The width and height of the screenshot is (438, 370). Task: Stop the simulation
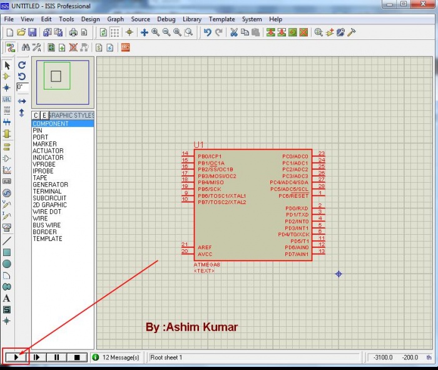pyautogui.click(x=77, y=357)
